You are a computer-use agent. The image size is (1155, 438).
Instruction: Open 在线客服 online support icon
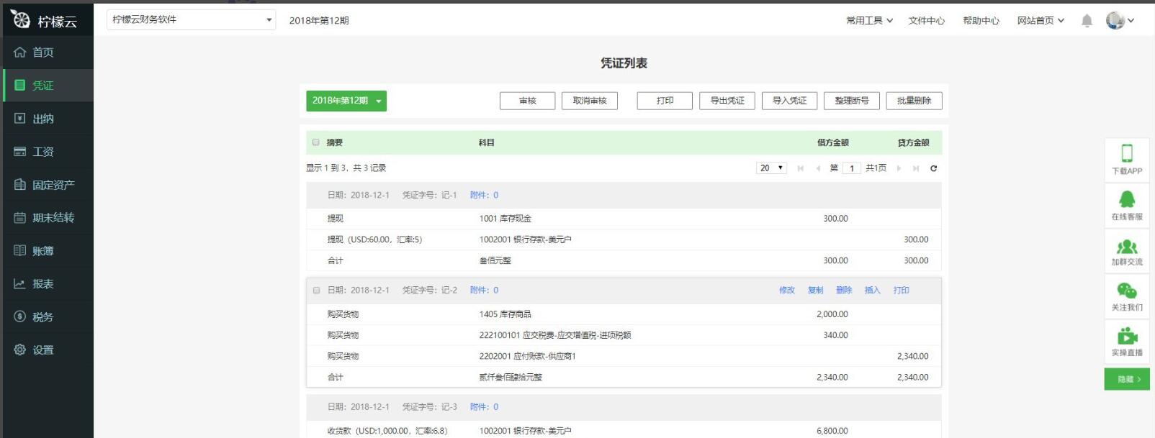(1127, 199)
